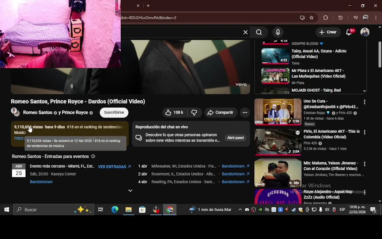
Task: Open YouTube notifications bell
Action: 349,32
